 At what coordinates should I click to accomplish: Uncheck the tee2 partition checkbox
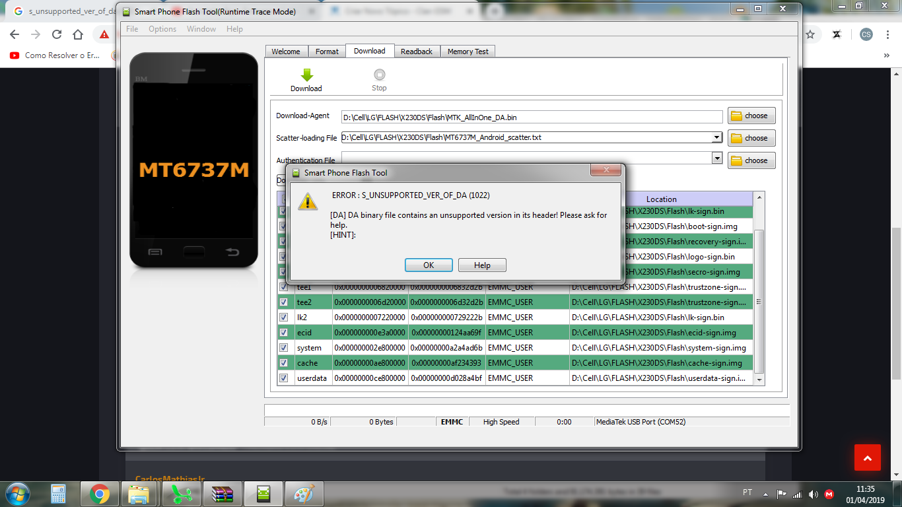tap(283, 302)
